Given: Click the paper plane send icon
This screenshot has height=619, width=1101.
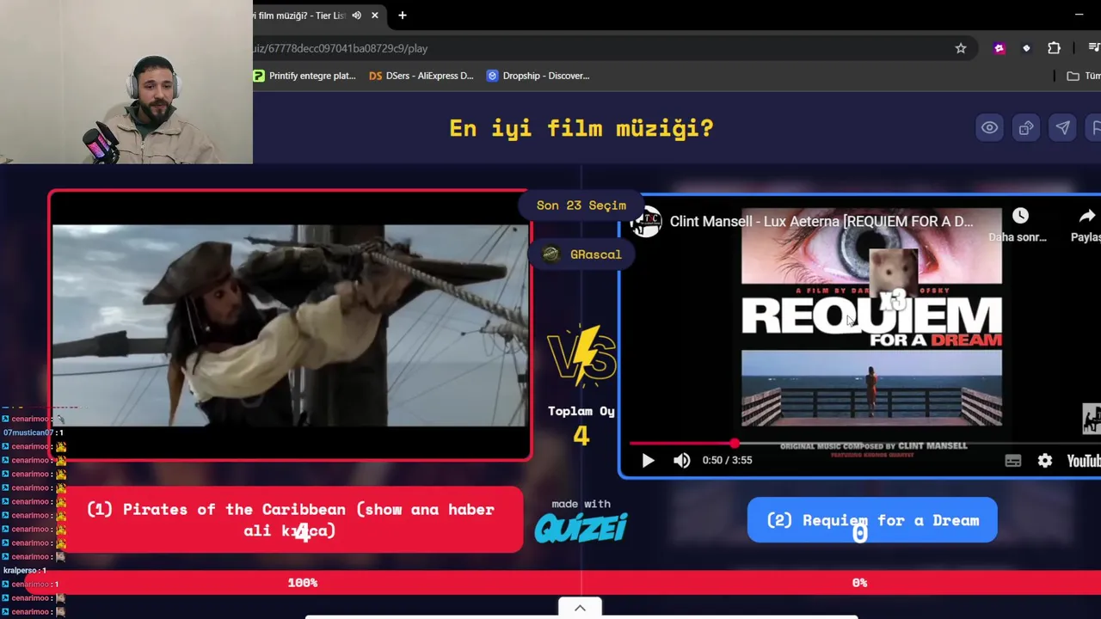Looking at the screenshot, I should click(1062, 128).
